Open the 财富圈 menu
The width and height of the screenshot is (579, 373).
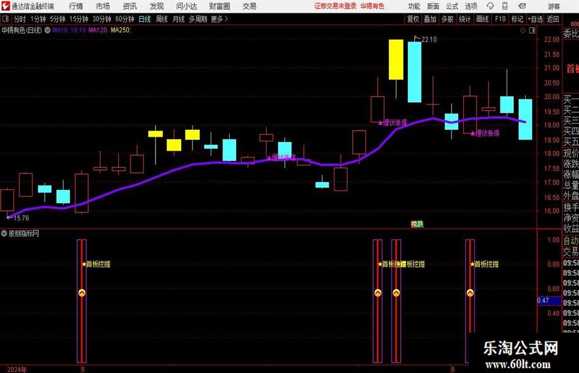point(219,6)
